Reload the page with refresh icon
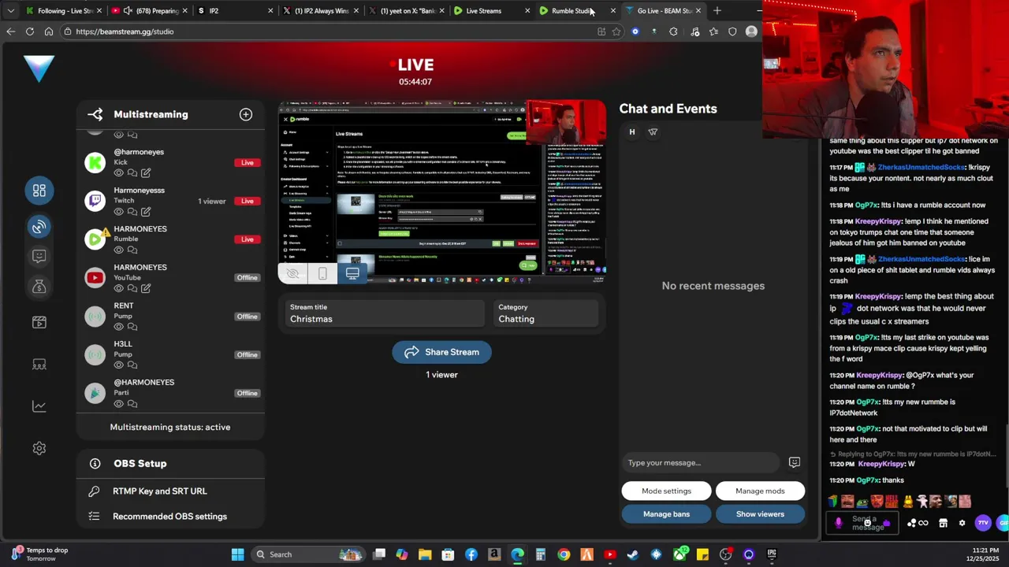Viewport: 1009px width, 567px height. (29, 31)
